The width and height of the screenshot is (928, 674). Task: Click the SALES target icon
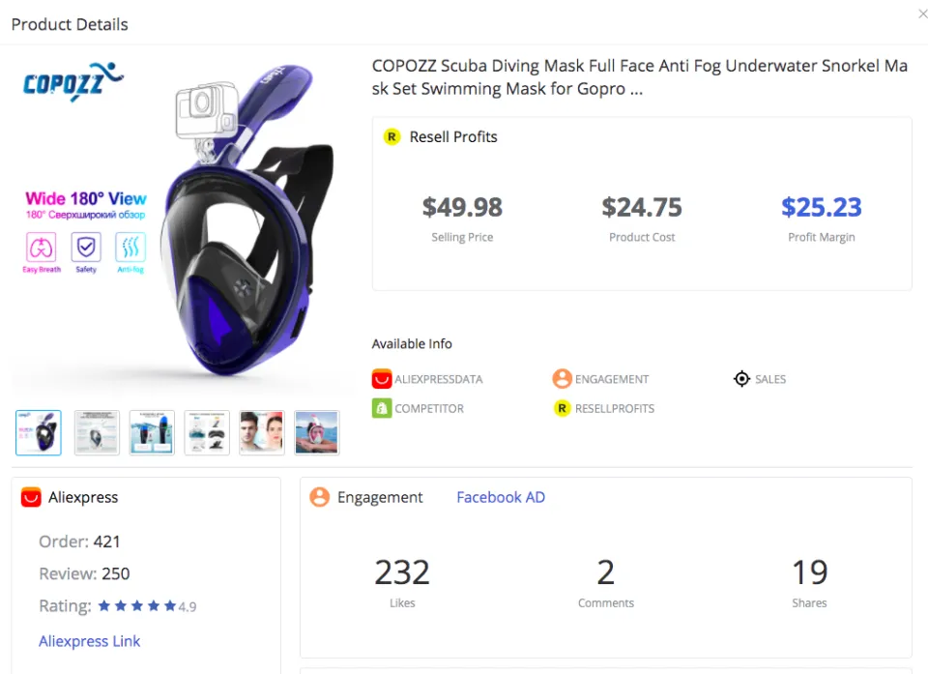click(741, 379)
